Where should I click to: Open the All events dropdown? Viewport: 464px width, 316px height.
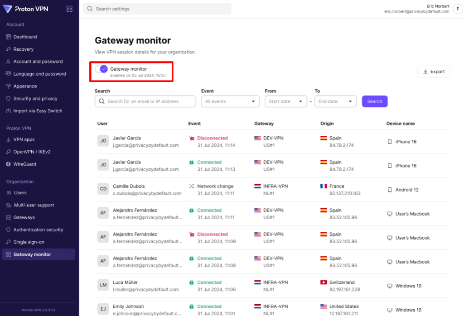(230, 101)
